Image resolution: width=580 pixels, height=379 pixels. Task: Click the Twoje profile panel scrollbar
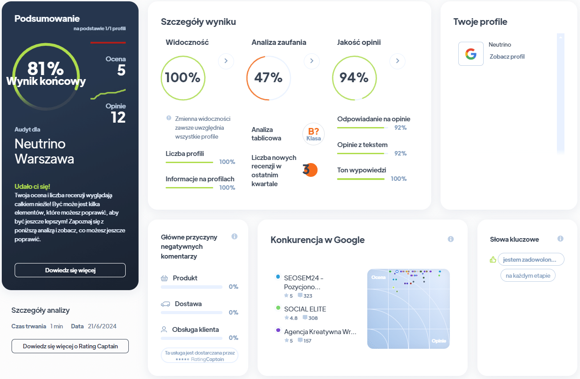[x=560, y=93]
